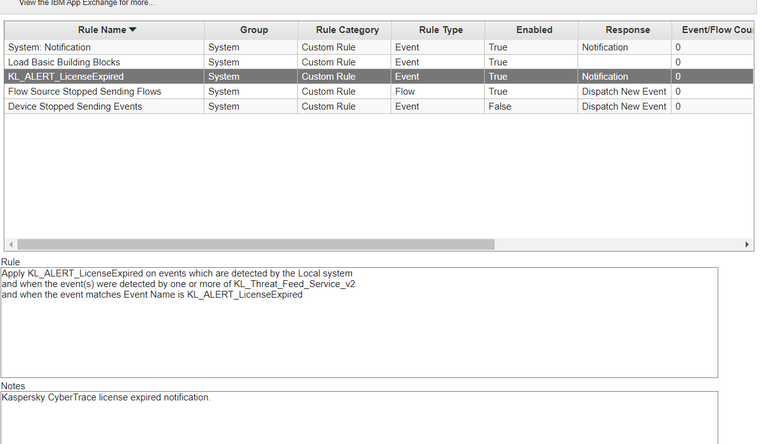The width and height of the screenshot is (760, 444).
Task: Click the Event/Flow Count column header
Action: tap(715, 29)
